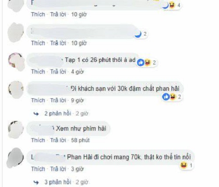Click haha reaction on 'mang 70k' comment
Screen dimensions: 219x187
pyautogui.click(x=184, y=165)
